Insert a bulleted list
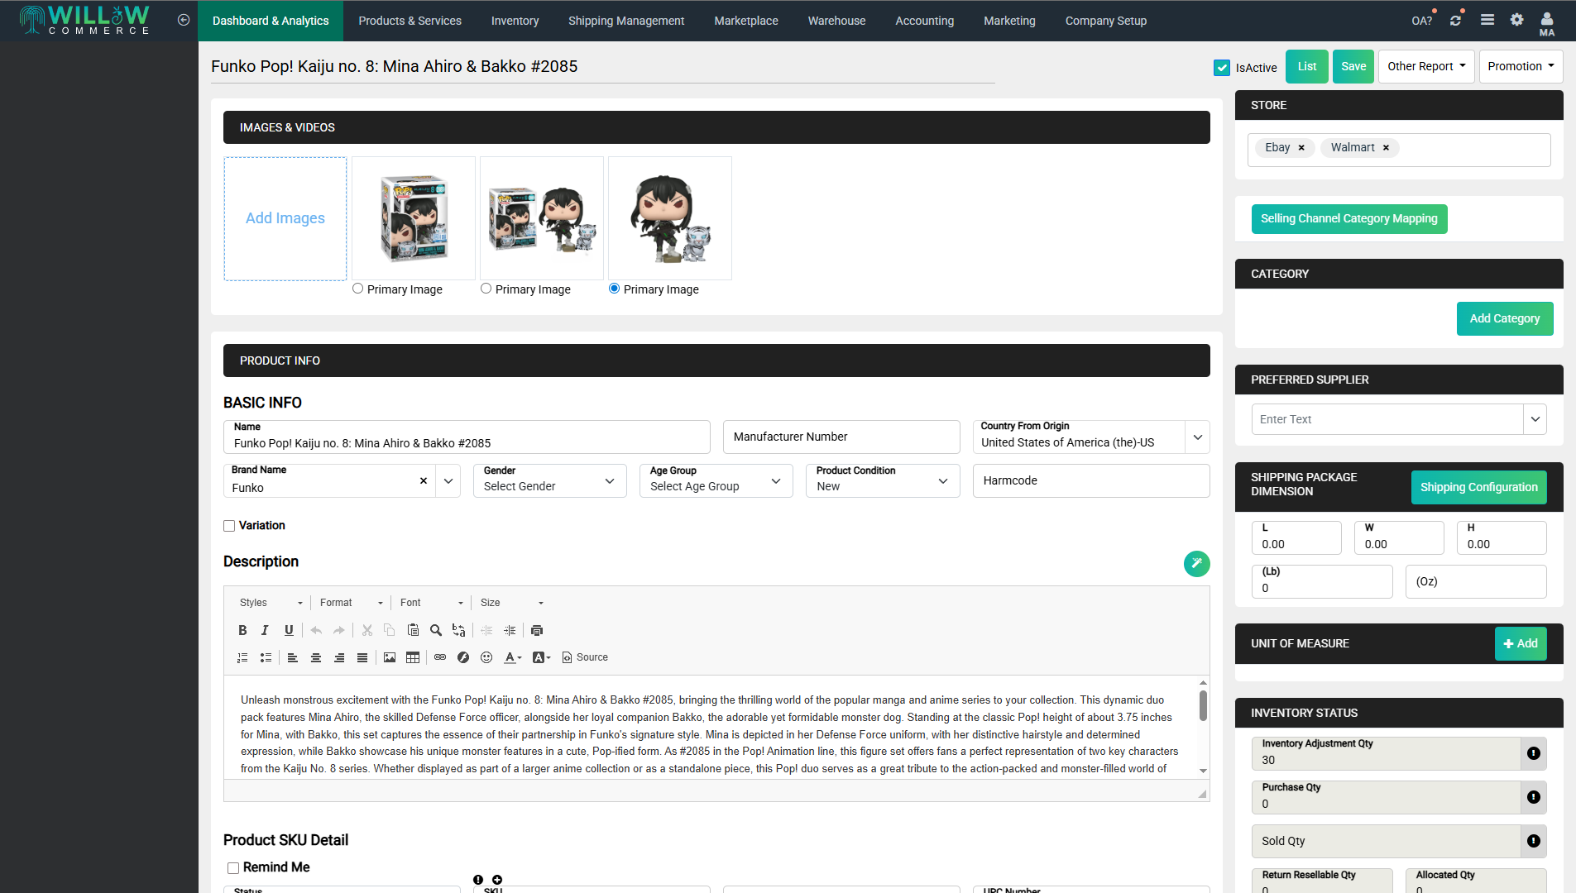The image size is (1576, 893). (266, 657)
